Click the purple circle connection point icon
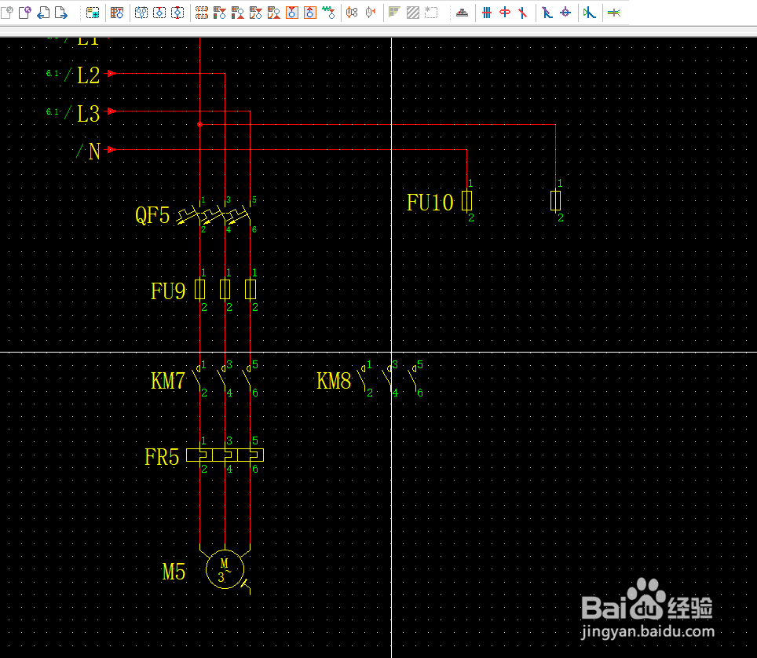The height and width of the screenshot is (658, 757). pyautogui.click(x=565, y=13)
